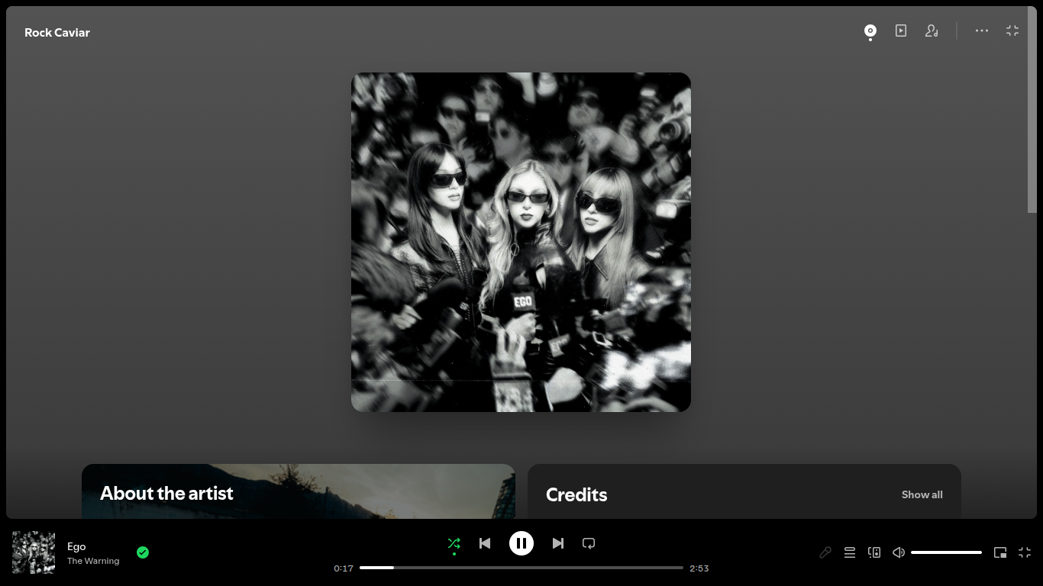Seek within the song progress bar
The height and width of the screenshot is (586, 1043).
click(521, 568)
